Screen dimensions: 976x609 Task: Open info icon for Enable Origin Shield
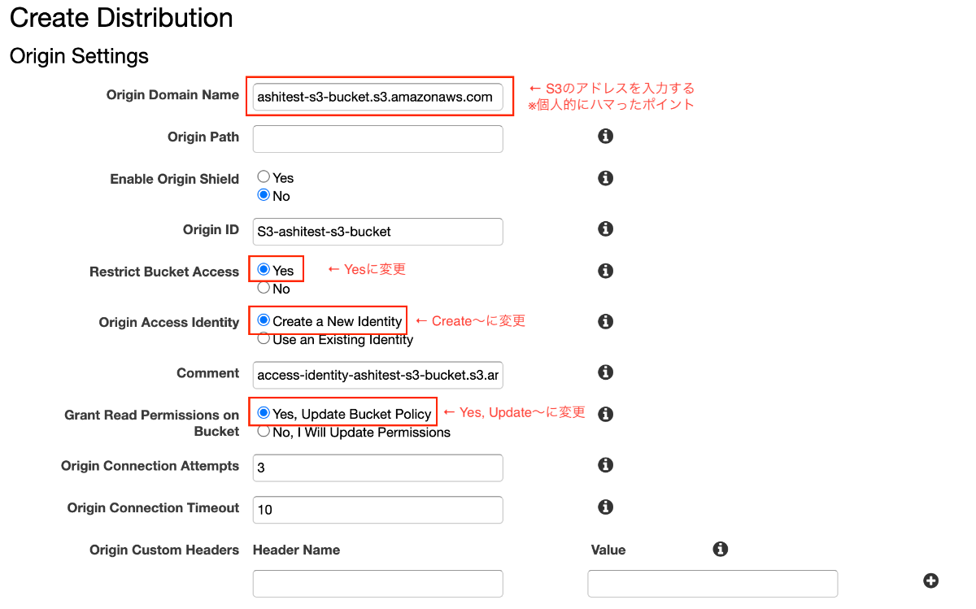pos(605,178)
